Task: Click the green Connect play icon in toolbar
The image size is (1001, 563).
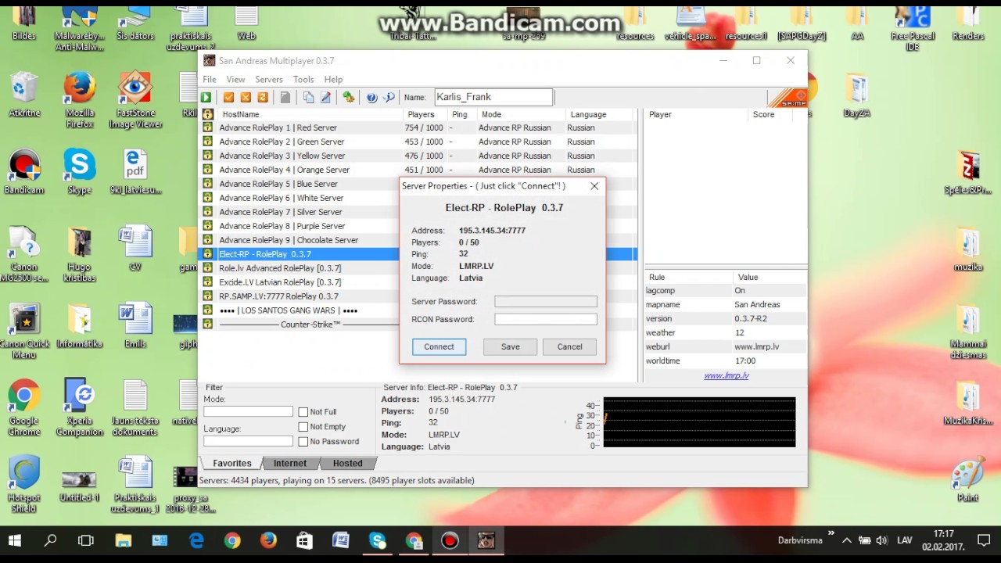Action: point(206,97)
